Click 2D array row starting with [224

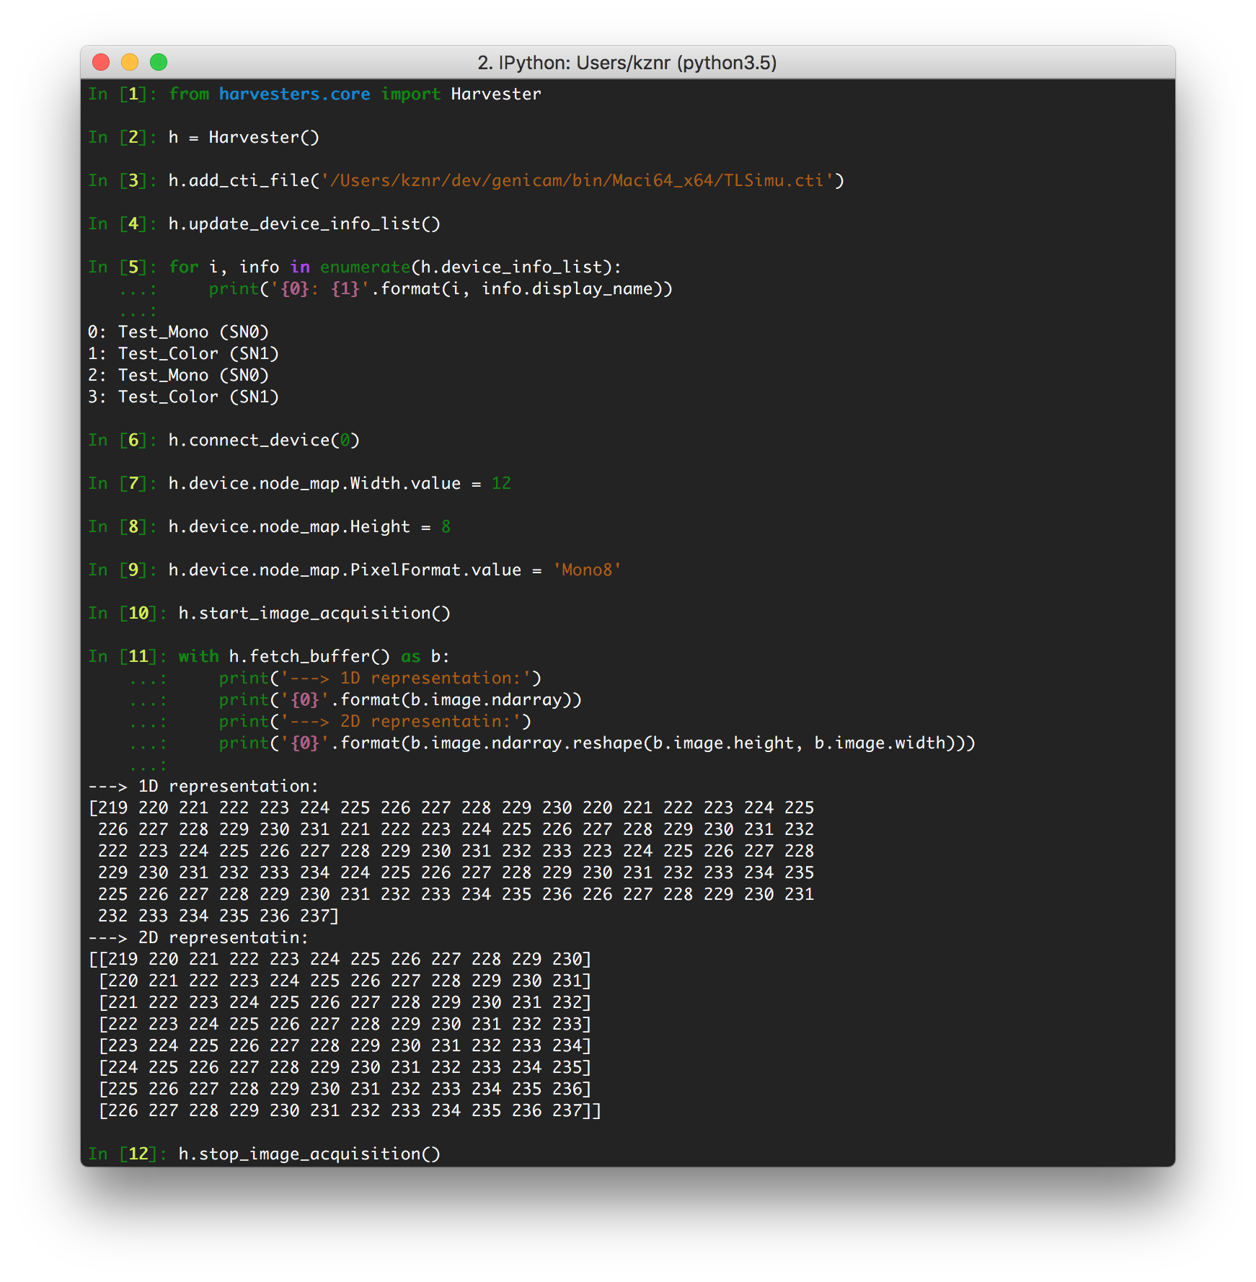(345, 1068)
